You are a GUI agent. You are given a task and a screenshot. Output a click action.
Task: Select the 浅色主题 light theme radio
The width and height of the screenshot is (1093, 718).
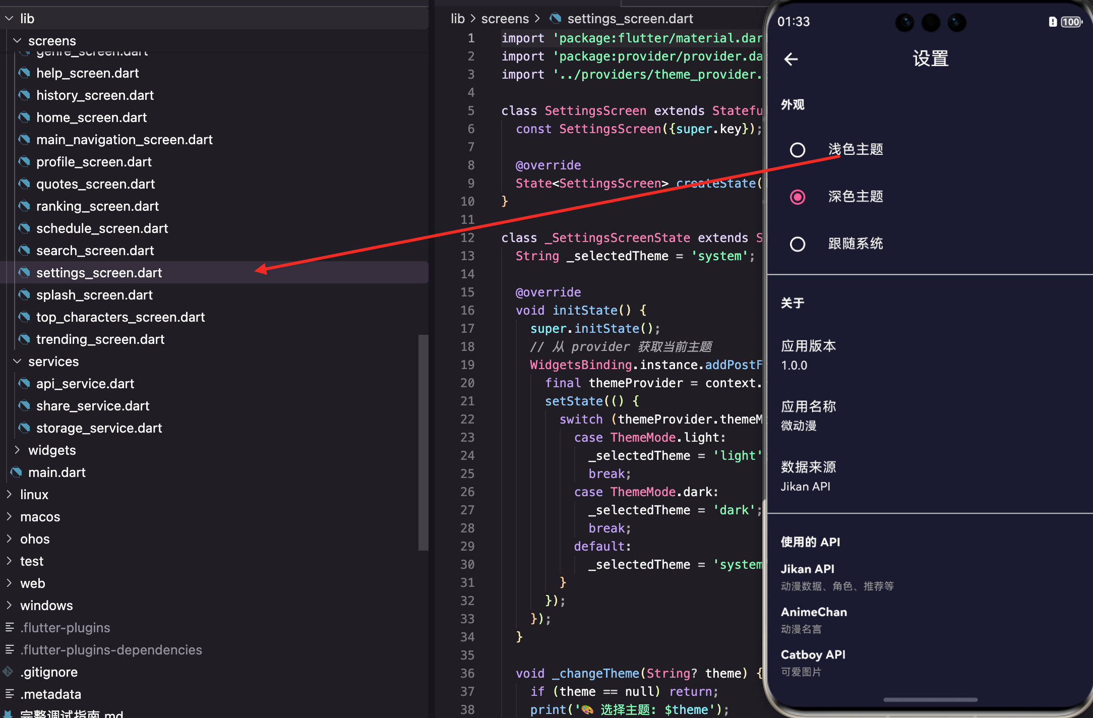coord(797,150)
